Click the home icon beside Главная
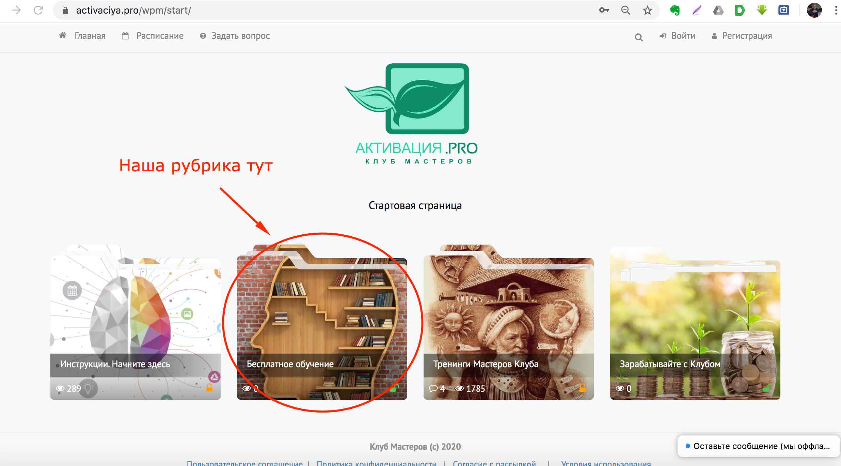 click(63, 35)
